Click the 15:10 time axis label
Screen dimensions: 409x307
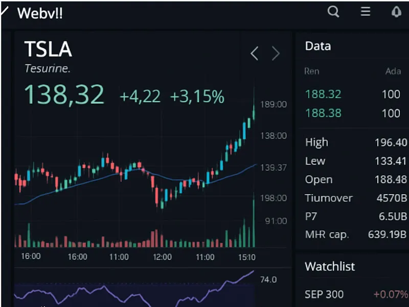[x=246, y=257]
